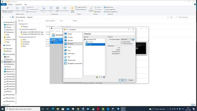The width and height of the screenshot is (197, 111).
Task: Switch to the Главная ribbon tab
Action: pos(10,4)
